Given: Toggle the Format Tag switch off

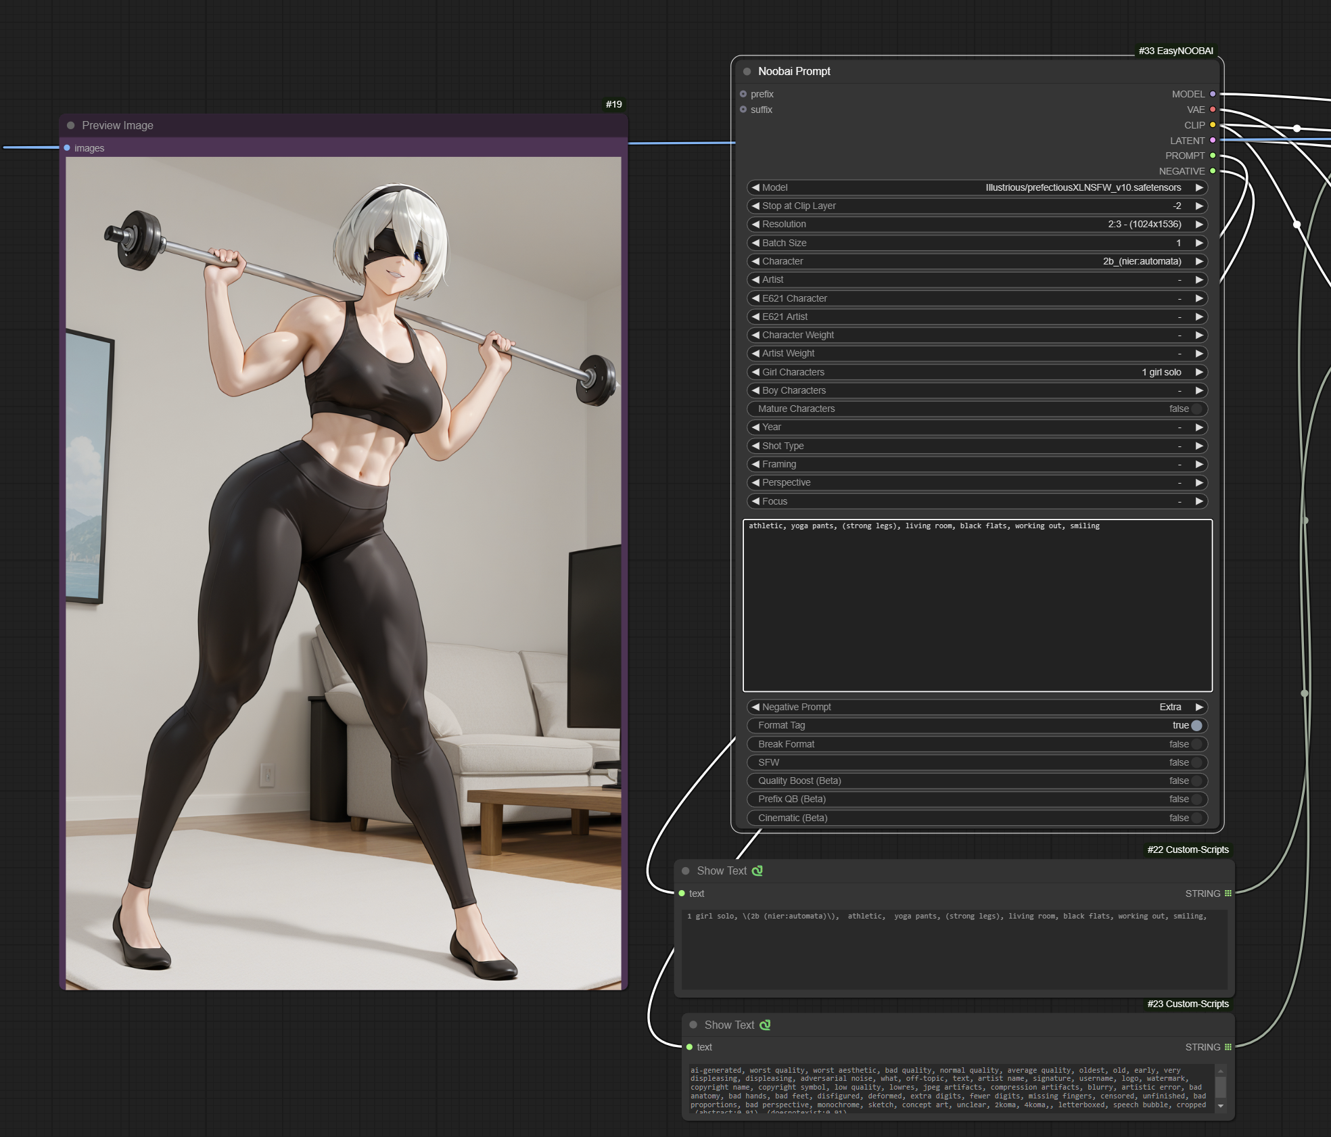Looking at the screenshot, I should click(1196, 726).
